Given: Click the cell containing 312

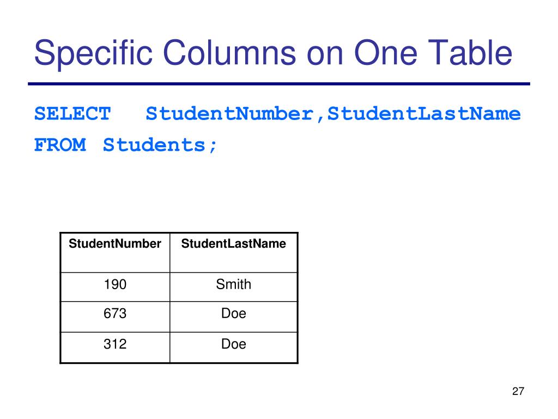Looking at the screenshot, I should tap(115, 348).
